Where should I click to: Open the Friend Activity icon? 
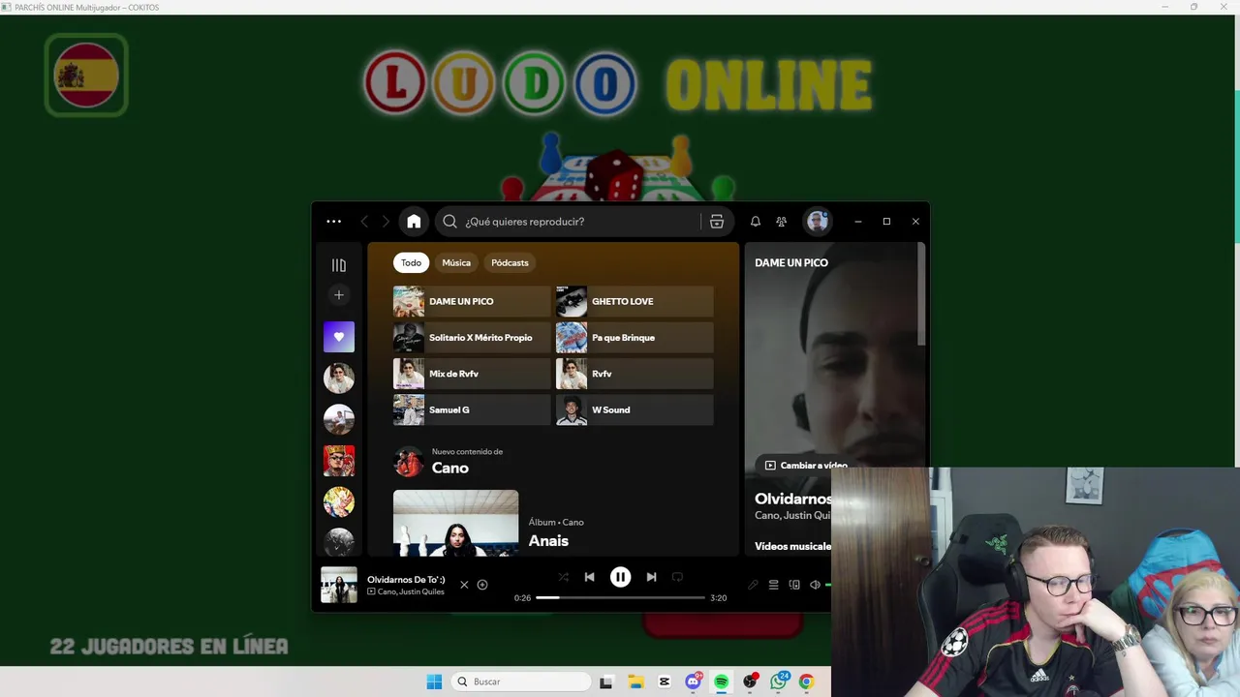(782, 222)
